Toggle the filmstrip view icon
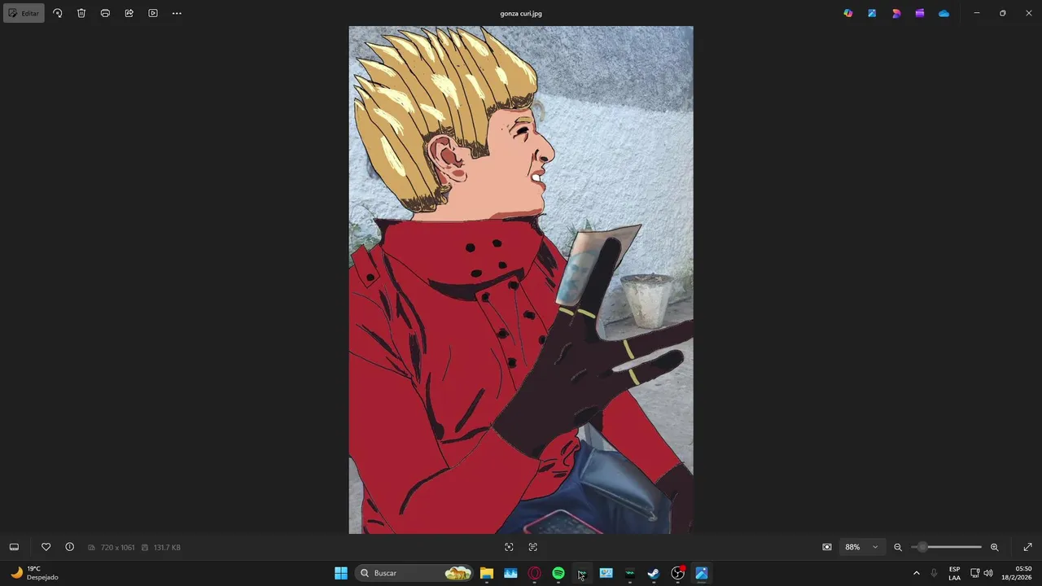This screenshot has width=1042, height=586. [14, 547]
